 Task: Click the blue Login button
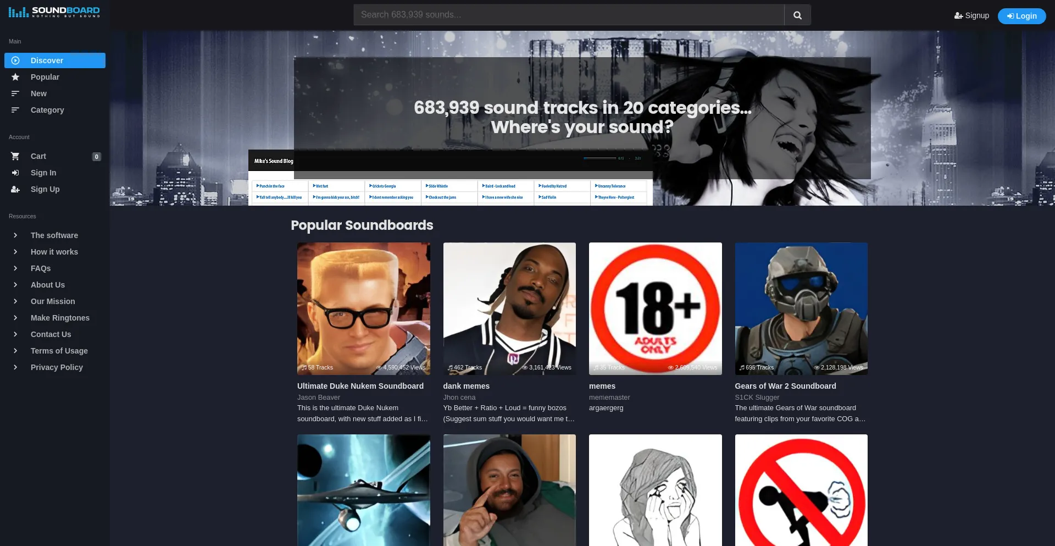pos(1021,16)
